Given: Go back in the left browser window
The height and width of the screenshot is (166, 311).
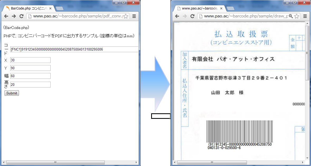Looking at the screenshot, I should click(x=6, y=16).
